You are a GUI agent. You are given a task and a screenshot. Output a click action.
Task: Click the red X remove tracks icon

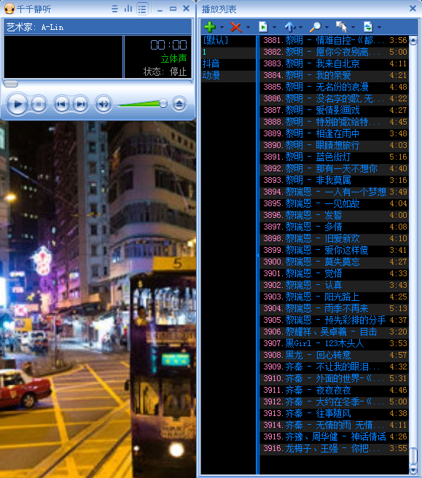[x=235, y=27]
